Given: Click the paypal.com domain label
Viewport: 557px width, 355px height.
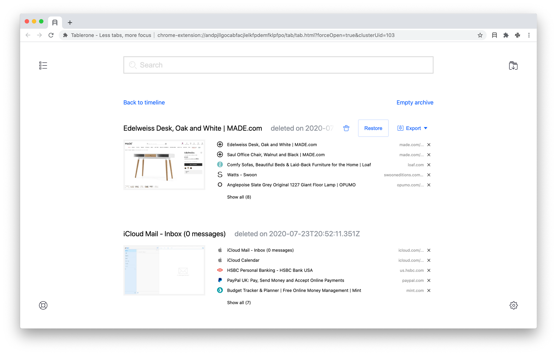Looking at the screenshot, I should pos(413,280).
